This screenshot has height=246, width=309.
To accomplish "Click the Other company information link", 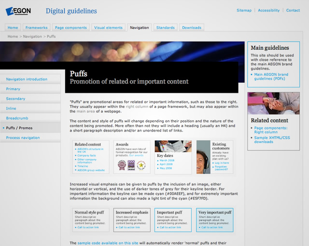I will pos(87,161).
